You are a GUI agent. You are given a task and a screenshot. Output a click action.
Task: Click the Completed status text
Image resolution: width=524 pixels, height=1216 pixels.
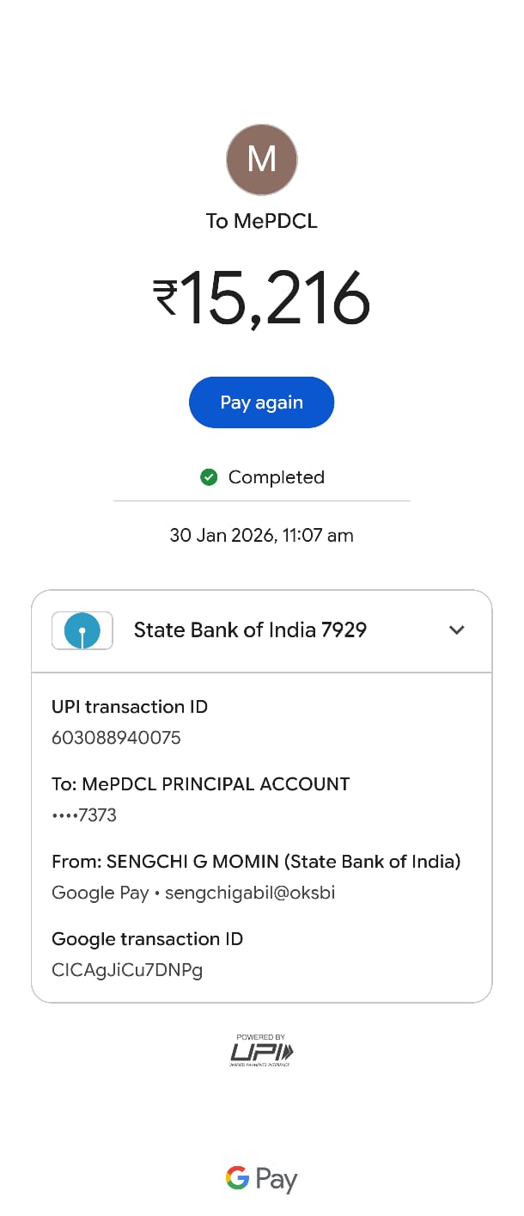coord(276,477)
